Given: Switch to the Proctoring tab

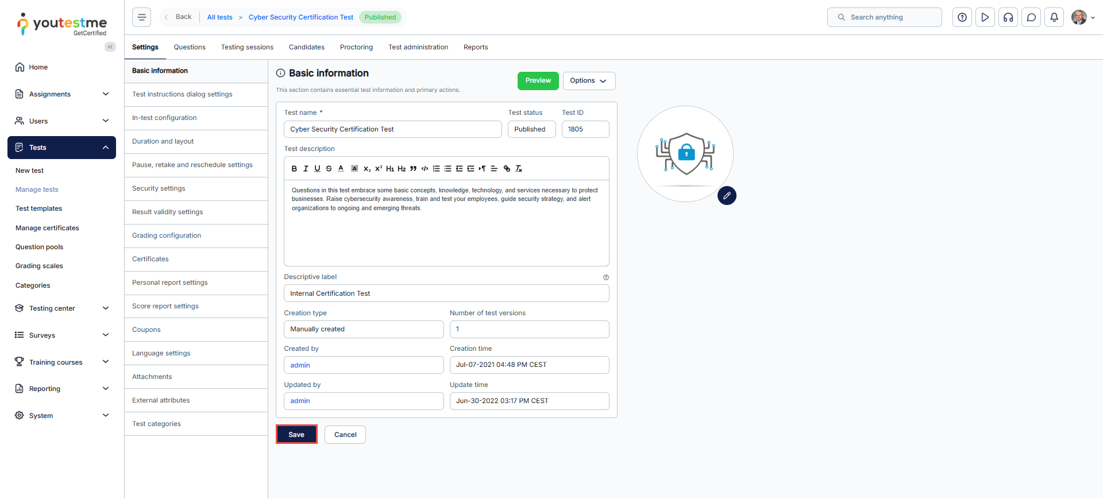Looking at the screenshot, I should [356, 47].
